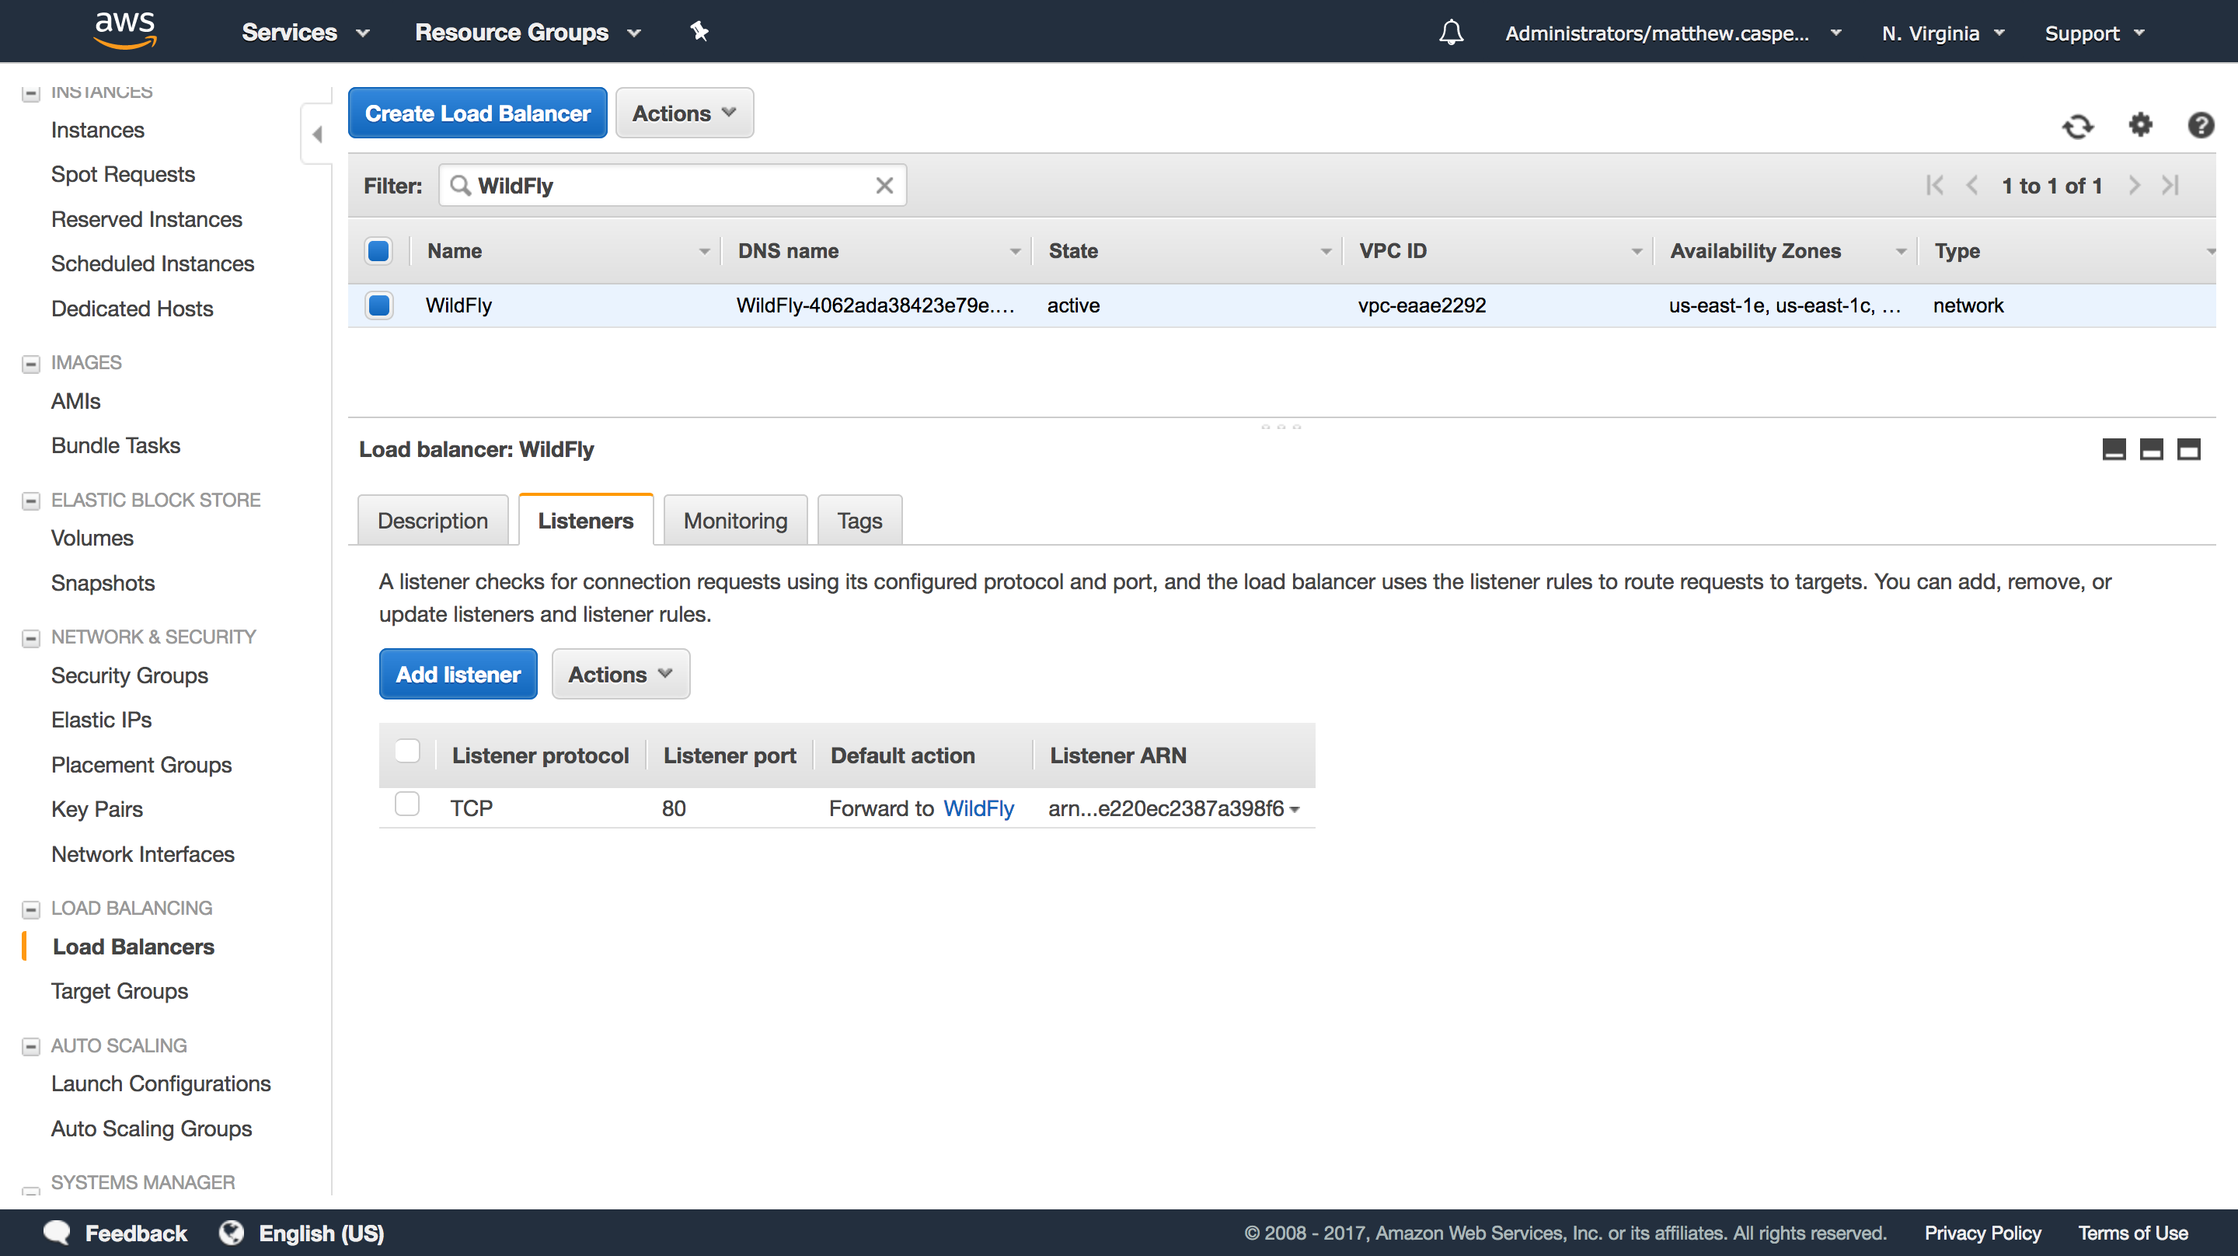Clear the WildFly filter with the X icon
The image size is (2238, 1256).
[884, 185]
